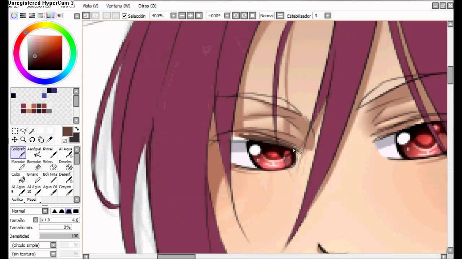
Task: Select the magic wand tool
Action: point(32,131)
